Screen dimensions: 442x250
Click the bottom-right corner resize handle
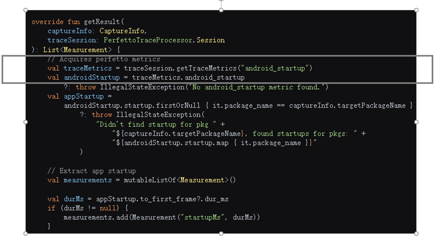coord(416,233)
